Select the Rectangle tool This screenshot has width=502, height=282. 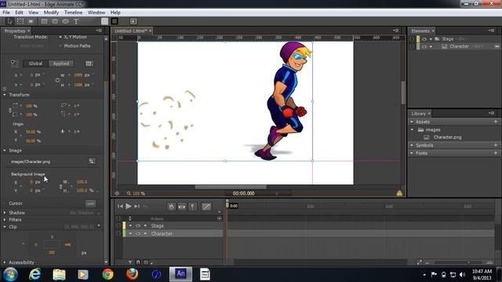click(44, 21)
